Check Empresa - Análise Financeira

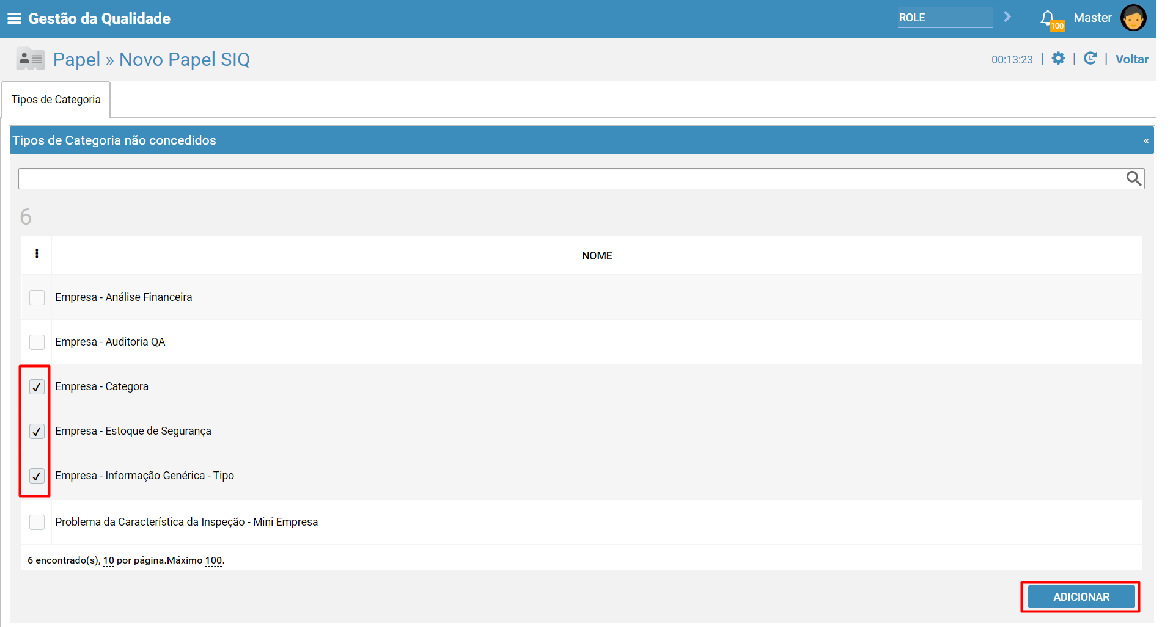click(37, 297)
